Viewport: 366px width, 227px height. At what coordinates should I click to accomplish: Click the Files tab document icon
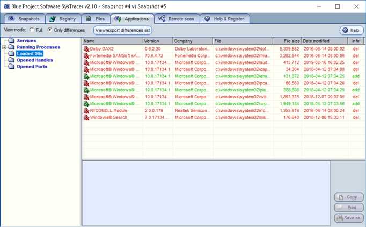(x=89, y=18)
